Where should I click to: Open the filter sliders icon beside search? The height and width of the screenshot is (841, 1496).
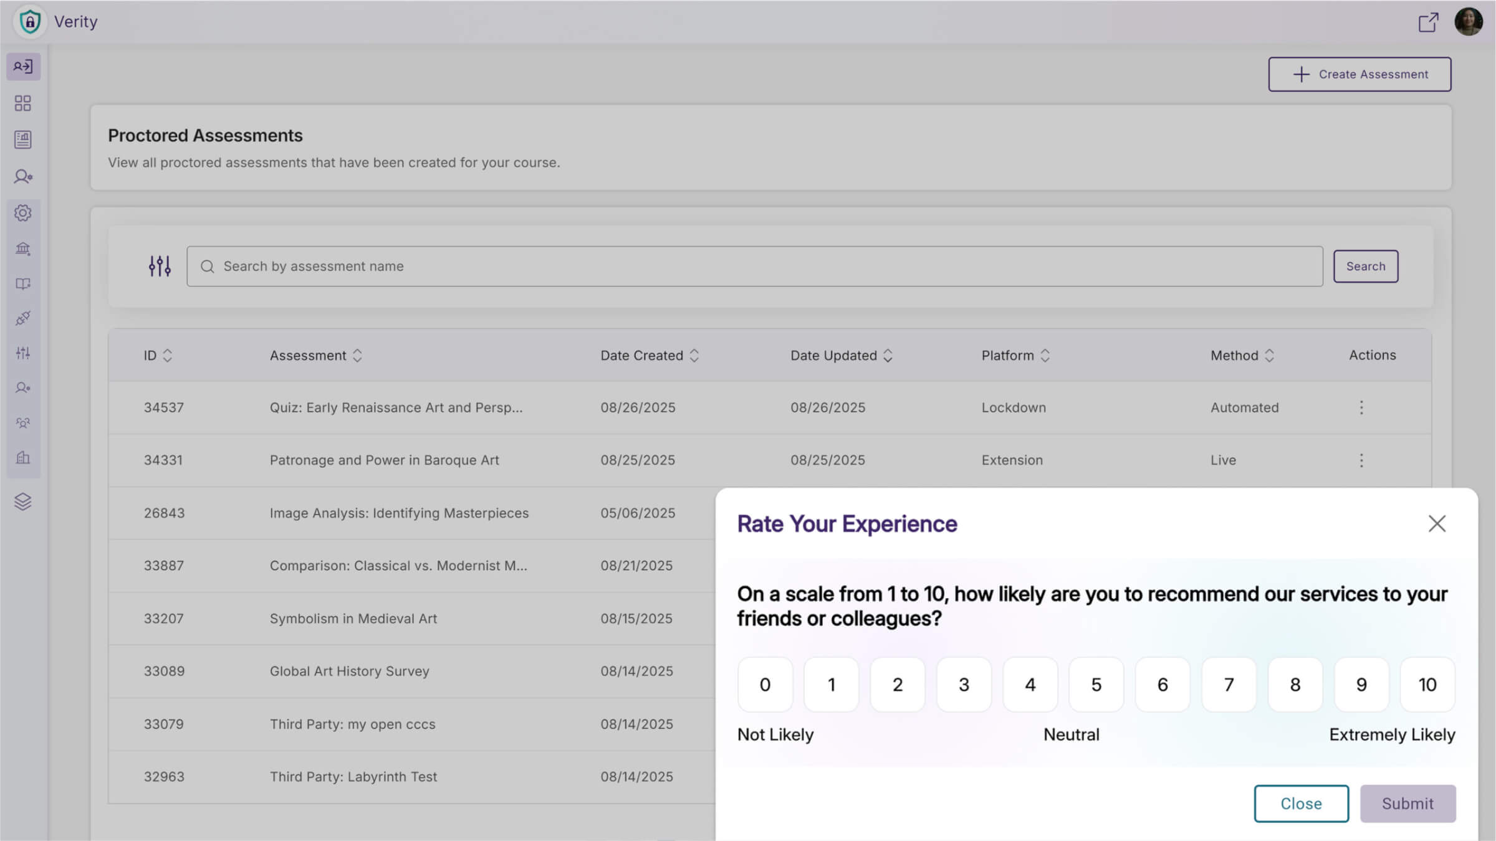pos(160,266)
